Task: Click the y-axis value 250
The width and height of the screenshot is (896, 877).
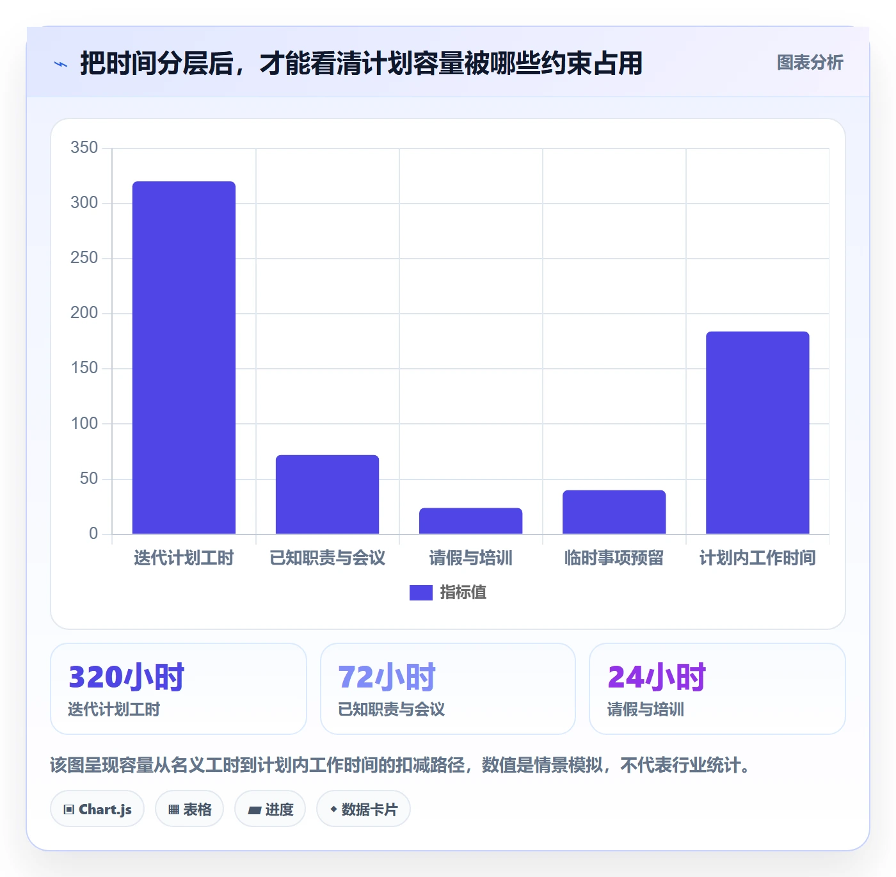Action: pos(84,258)
